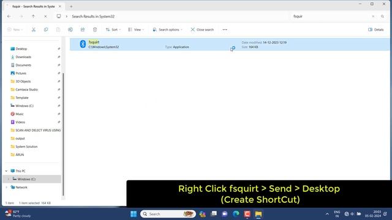
Task: Open pinned Windows (C:) quick access item
Action: point(24,106)
